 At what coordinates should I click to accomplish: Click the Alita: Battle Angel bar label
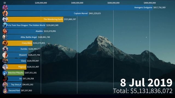click(x=29, y=37)
